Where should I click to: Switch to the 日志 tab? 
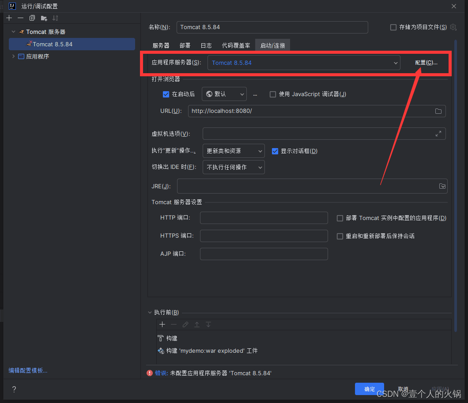click(x=206, y=45)
